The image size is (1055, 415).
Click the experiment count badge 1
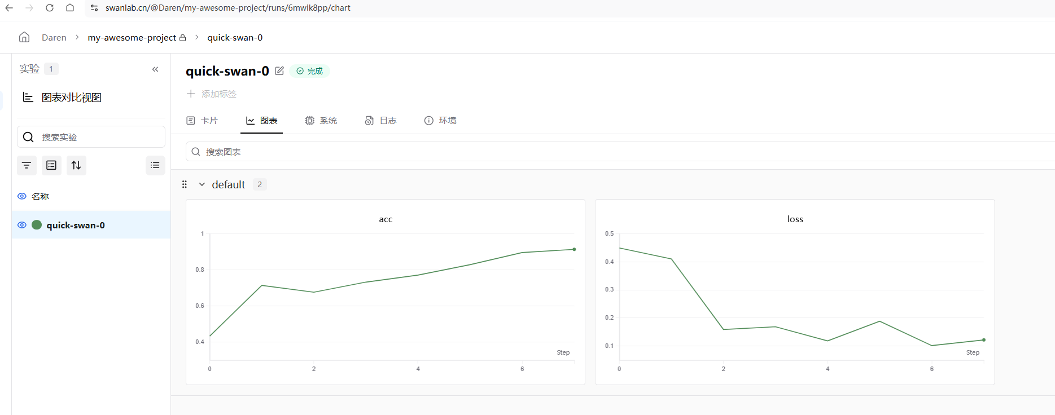(x=51, y=69)
